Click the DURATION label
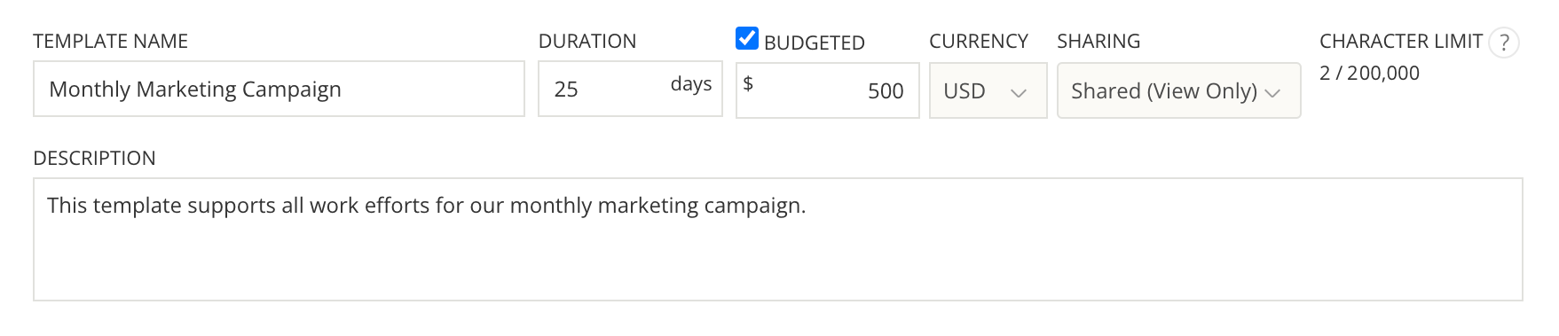This screenshot has height=336, width=1559. (587, 42)
